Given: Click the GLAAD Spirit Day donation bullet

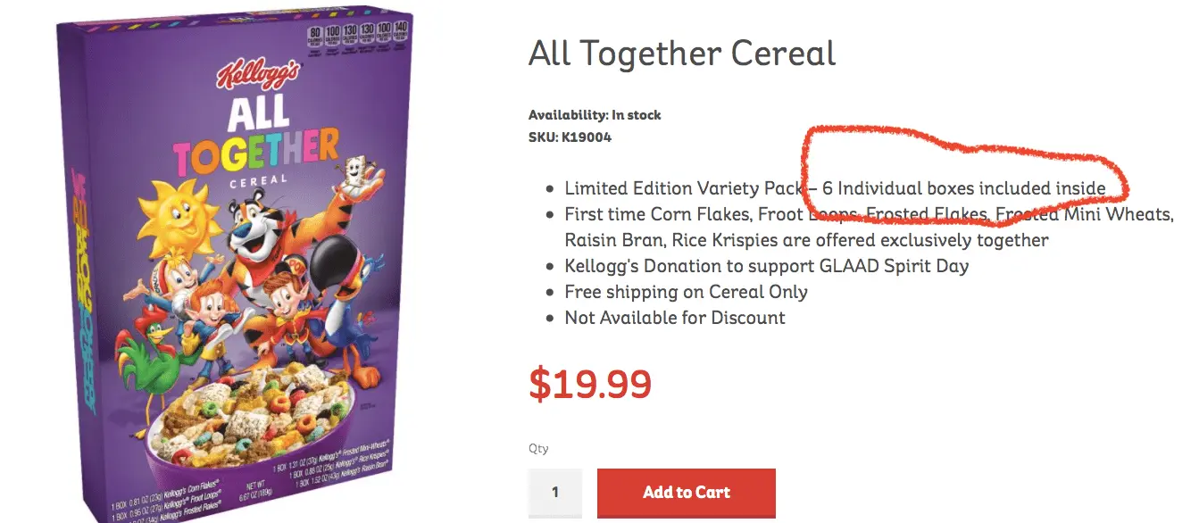Looking at the screenshot, I should [766, 266].
